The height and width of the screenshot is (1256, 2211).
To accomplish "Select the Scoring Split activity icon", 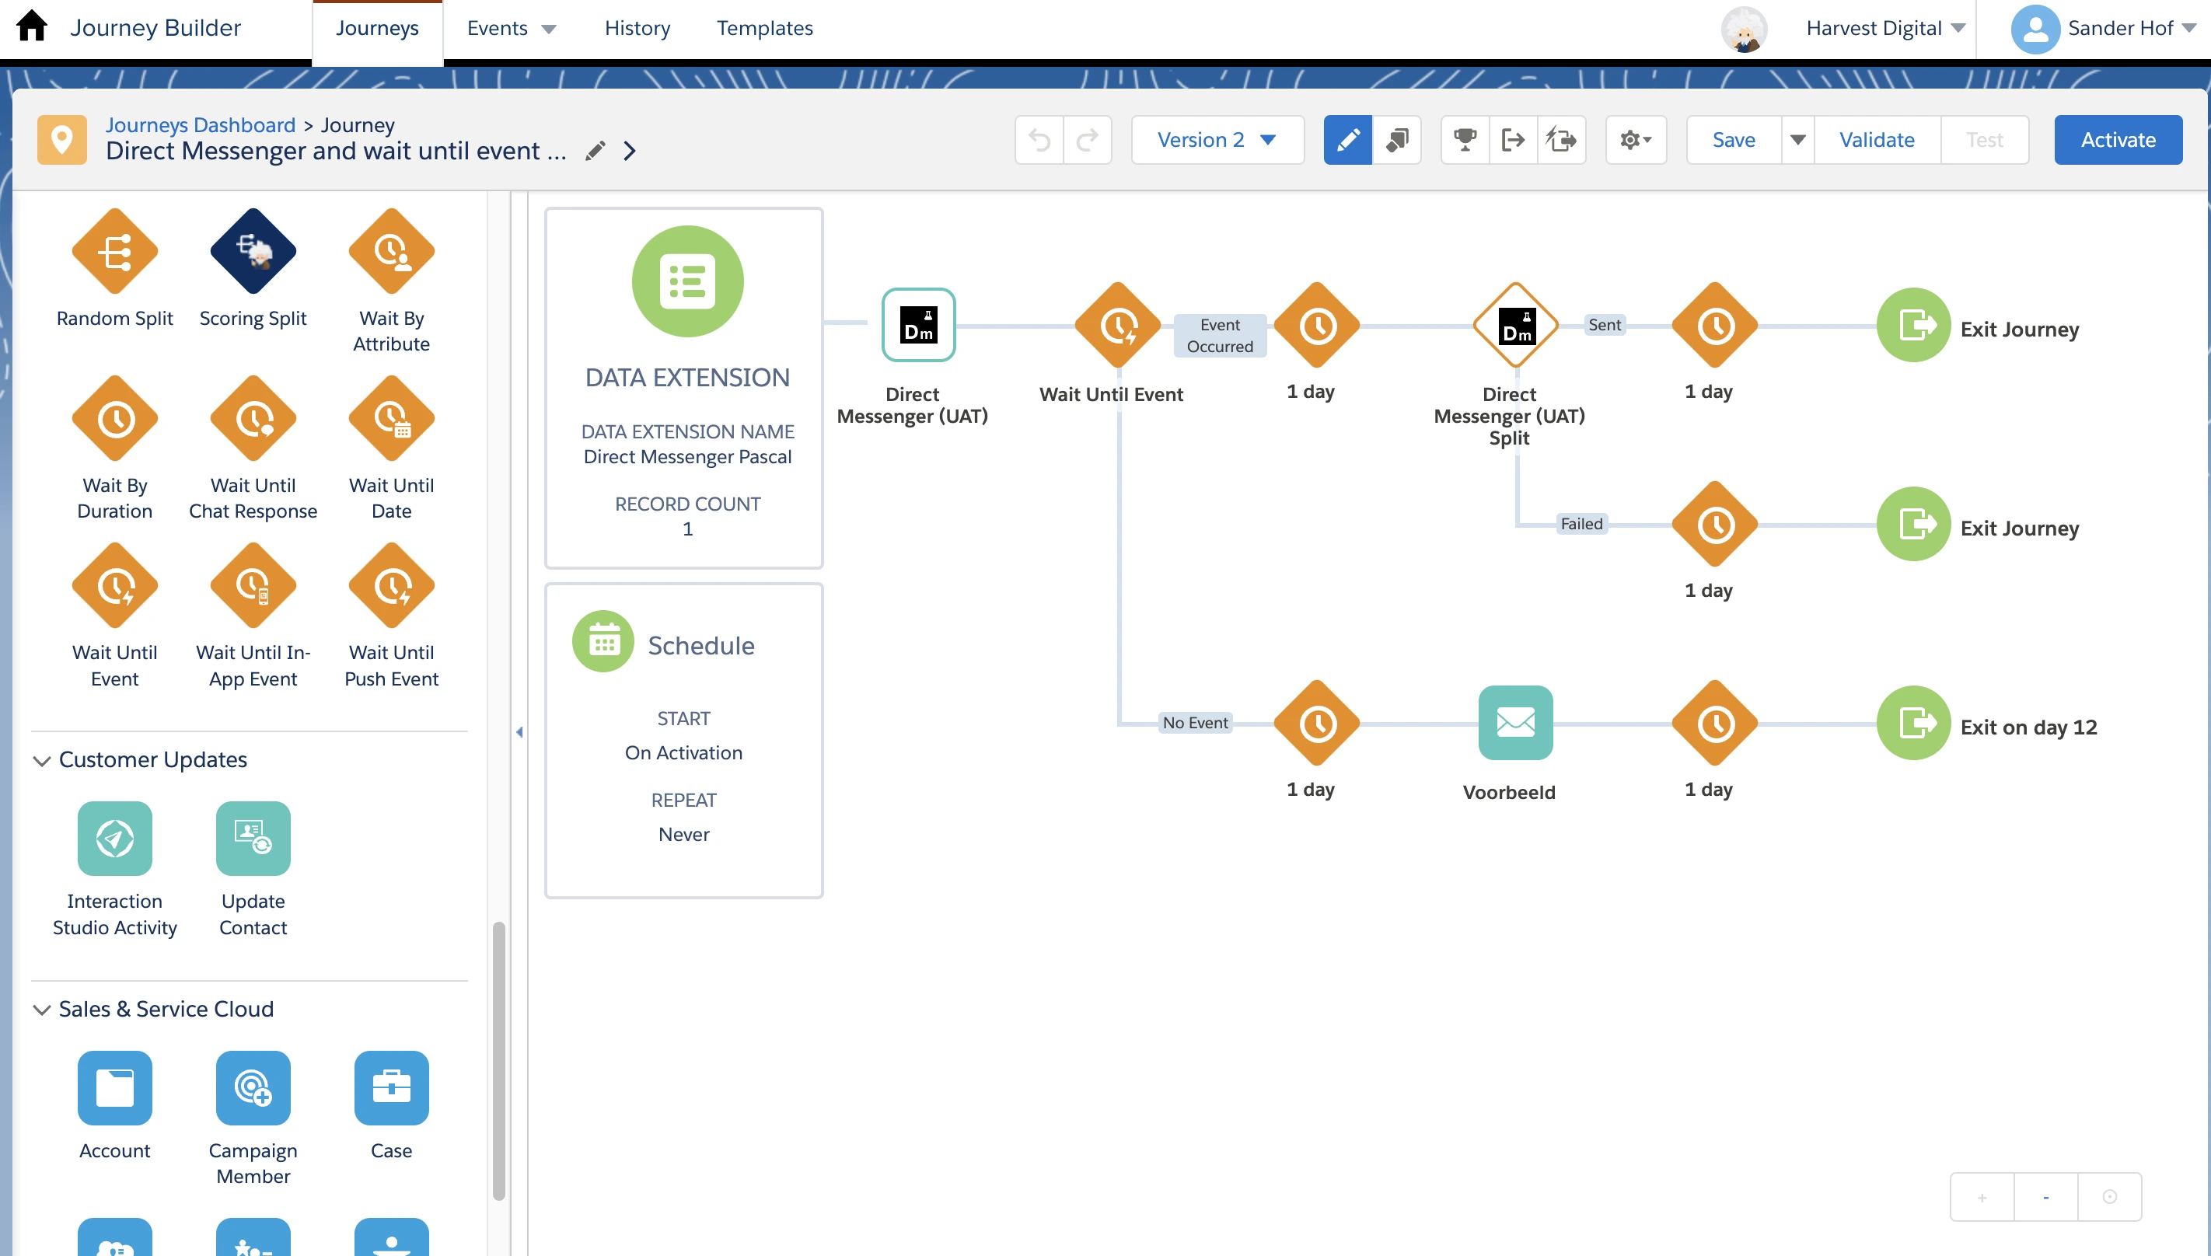I will (x=252, y=250).
